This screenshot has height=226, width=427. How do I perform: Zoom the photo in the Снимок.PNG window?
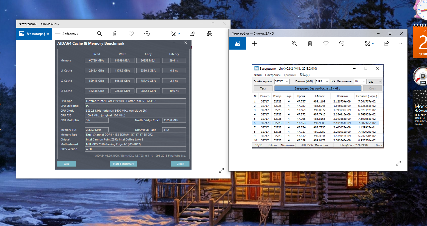click(x=100, y=34)
